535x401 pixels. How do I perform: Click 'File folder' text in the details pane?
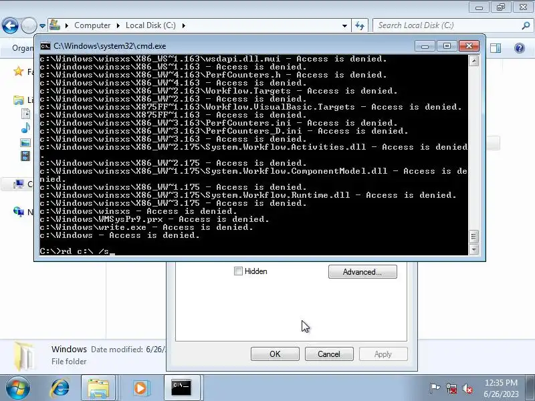[69, 362]
